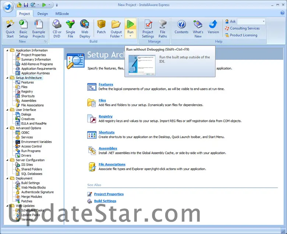Click the What's New help icon
Image resolution: width=287 pixels, height=234 pixels.
(198, 29)
